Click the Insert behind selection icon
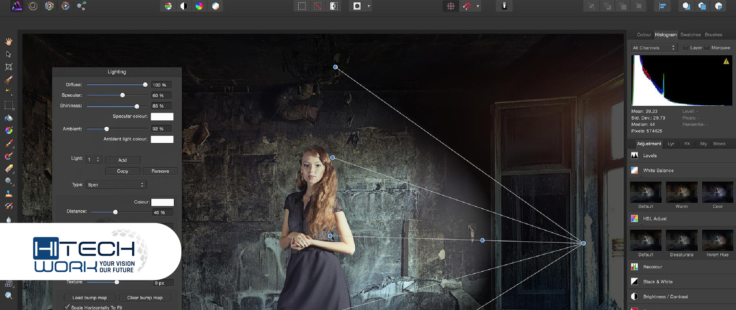This screenshot has width=736, height=310. pos(686,6)
